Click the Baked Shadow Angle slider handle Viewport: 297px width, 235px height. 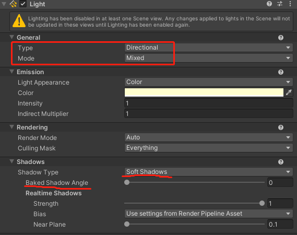127,182
